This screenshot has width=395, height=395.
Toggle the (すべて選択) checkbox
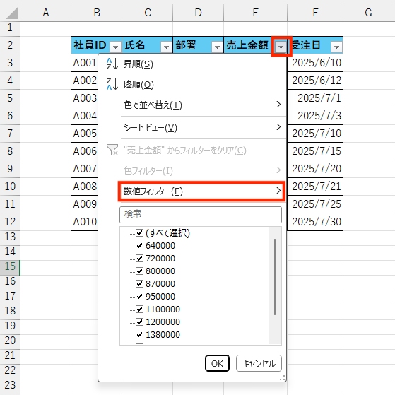coord(140,232)
